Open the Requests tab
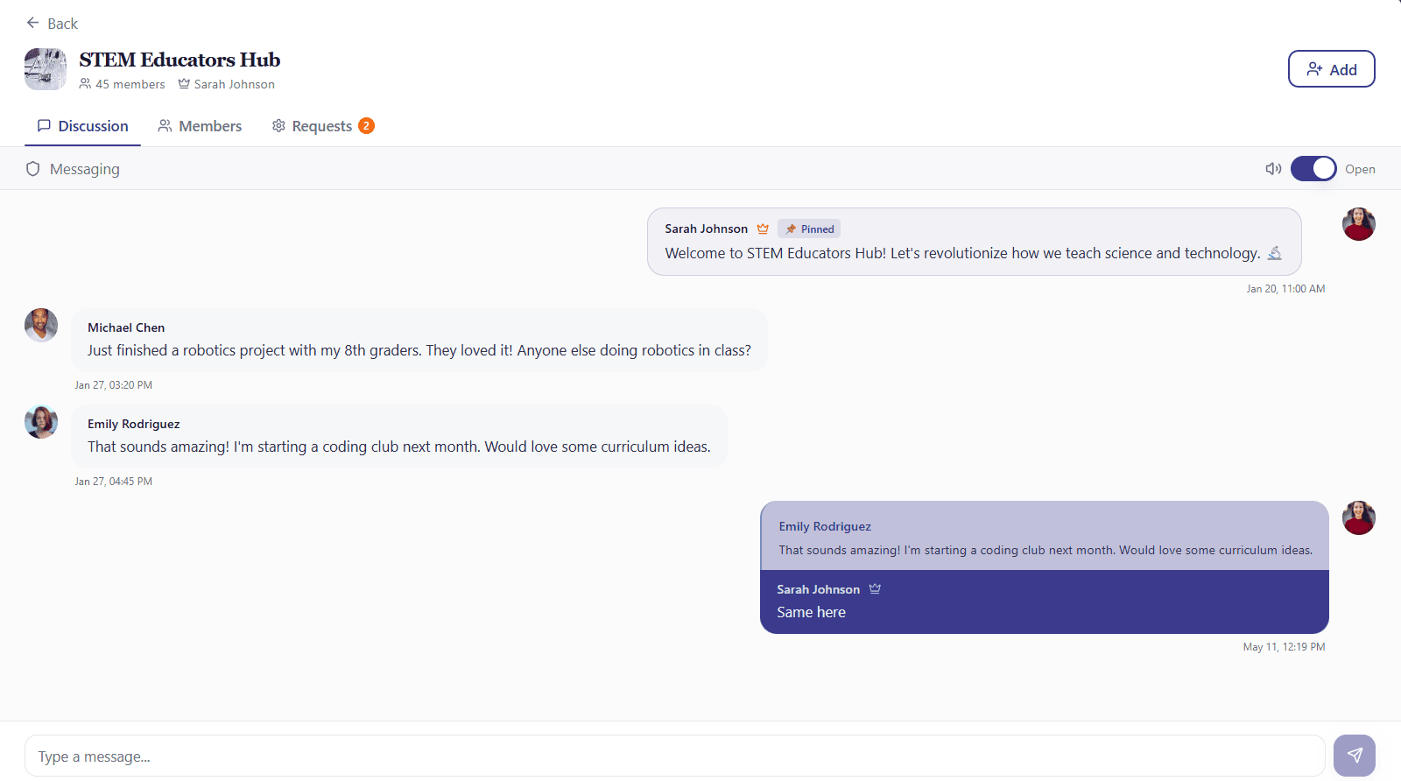Screen dimensions: 1401x781 [322, 126]
